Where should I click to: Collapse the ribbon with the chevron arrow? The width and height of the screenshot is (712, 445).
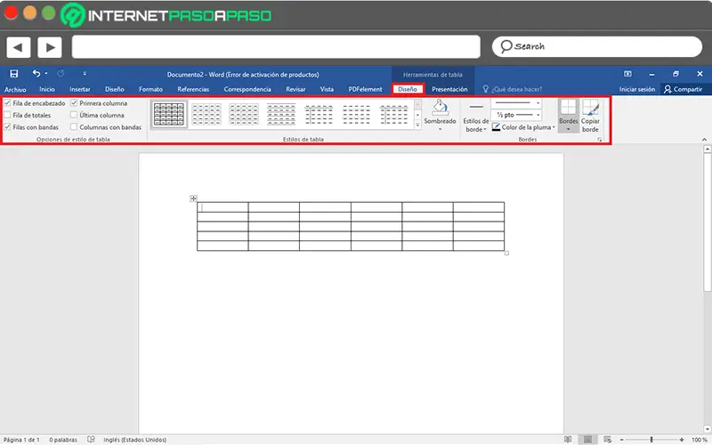pyautogui.click(x=704, y=140)
